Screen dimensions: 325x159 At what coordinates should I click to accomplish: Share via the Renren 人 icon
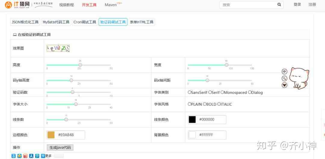pos(31,156)
